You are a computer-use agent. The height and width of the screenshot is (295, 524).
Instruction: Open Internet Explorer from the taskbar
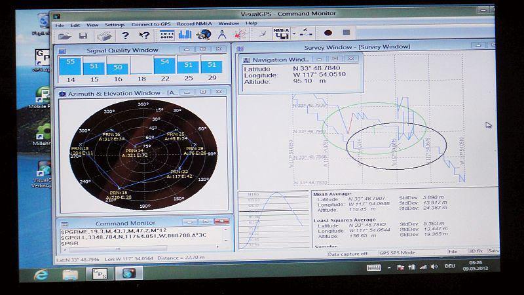[x=41, y=275]
